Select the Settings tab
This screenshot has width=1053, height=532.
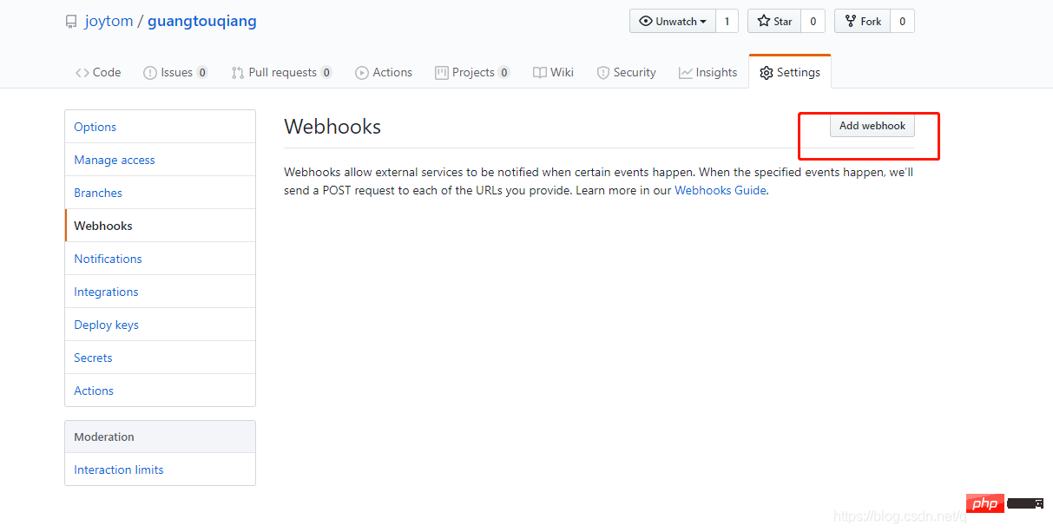[x=790, y=73]
